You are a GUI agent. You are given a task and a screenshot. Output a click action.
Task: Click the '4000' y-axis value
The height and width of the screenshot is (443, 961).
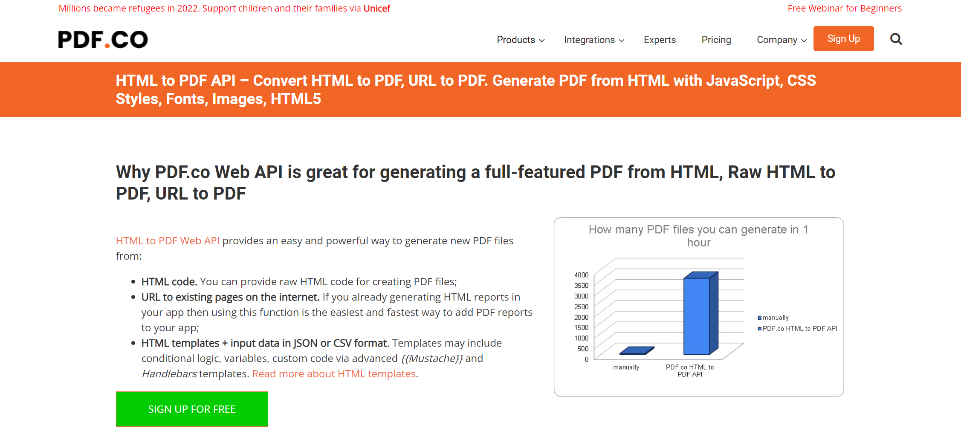pos(581,275)
